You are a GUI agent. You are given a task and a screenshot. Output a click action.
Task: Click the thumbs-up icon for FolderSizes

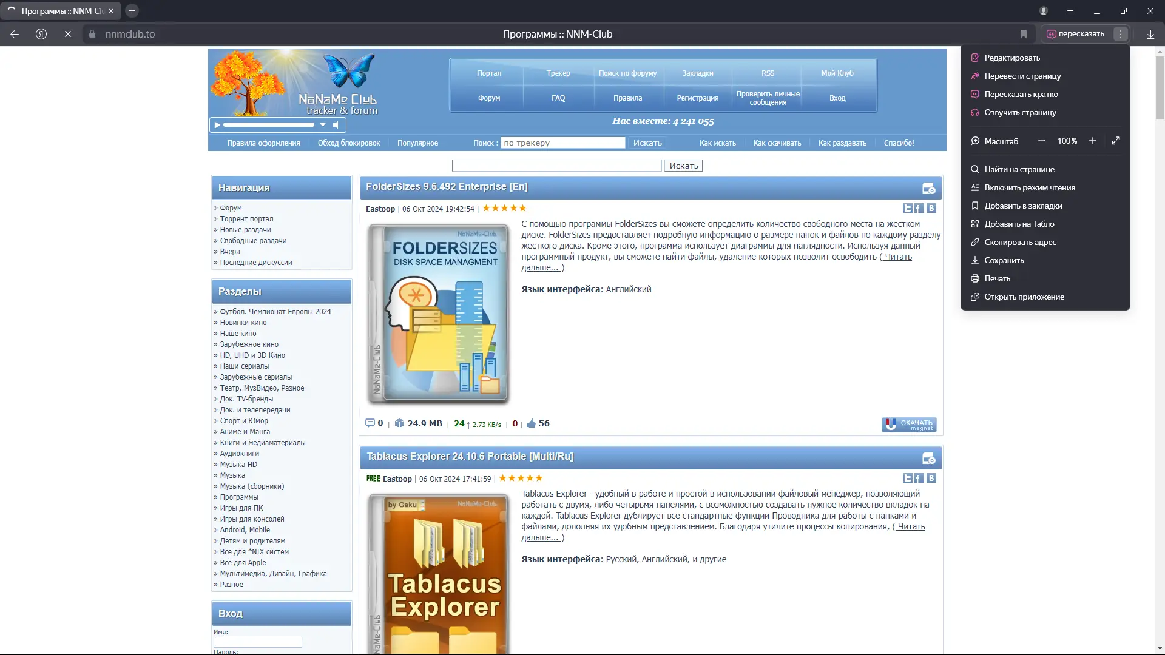531,423
